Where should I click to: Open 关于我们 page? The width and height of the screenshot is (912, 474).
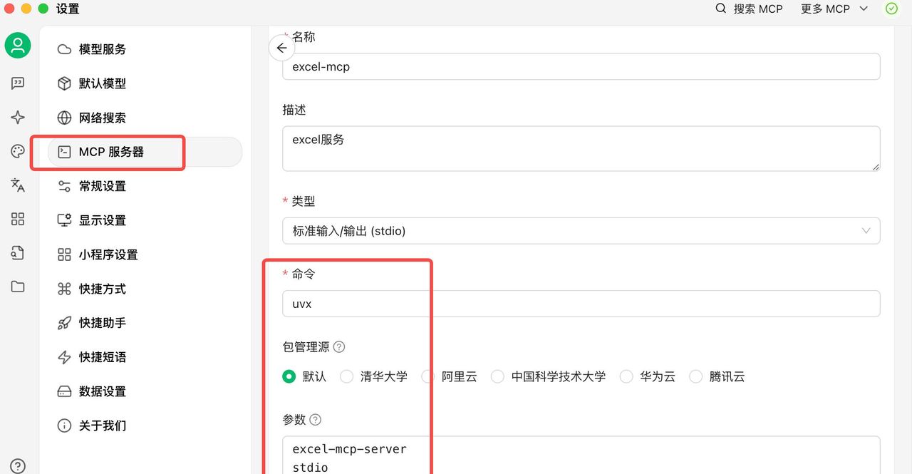click(103, 426)
